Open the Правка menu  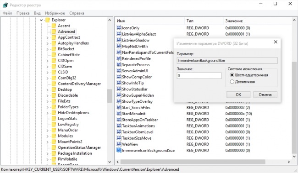23,13
